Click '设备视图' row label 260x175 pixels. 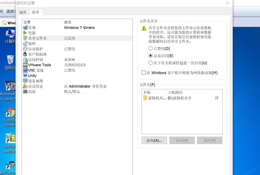pos(35,81)
